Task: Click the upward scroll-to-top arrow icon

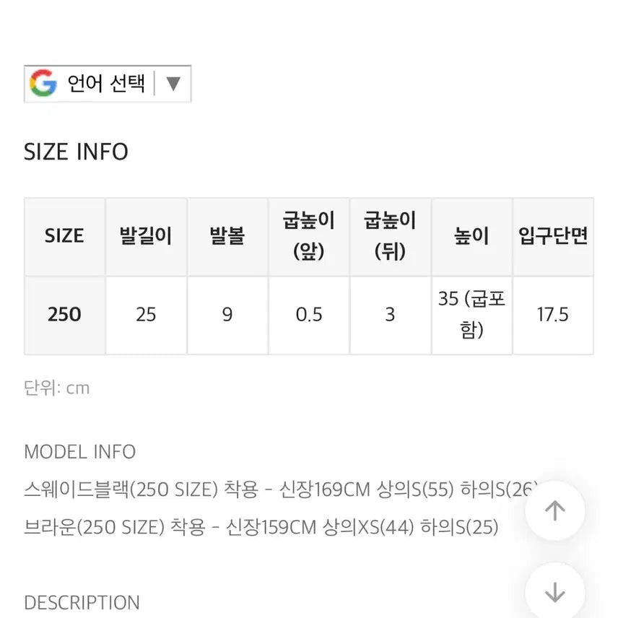Action: [555, 510]
